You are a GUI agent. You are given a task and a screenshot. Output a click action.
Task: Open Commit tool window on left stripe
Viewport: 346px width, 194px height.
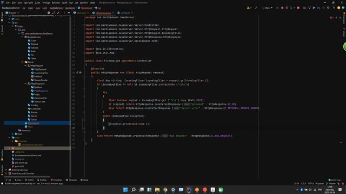[x=2, y=30]
